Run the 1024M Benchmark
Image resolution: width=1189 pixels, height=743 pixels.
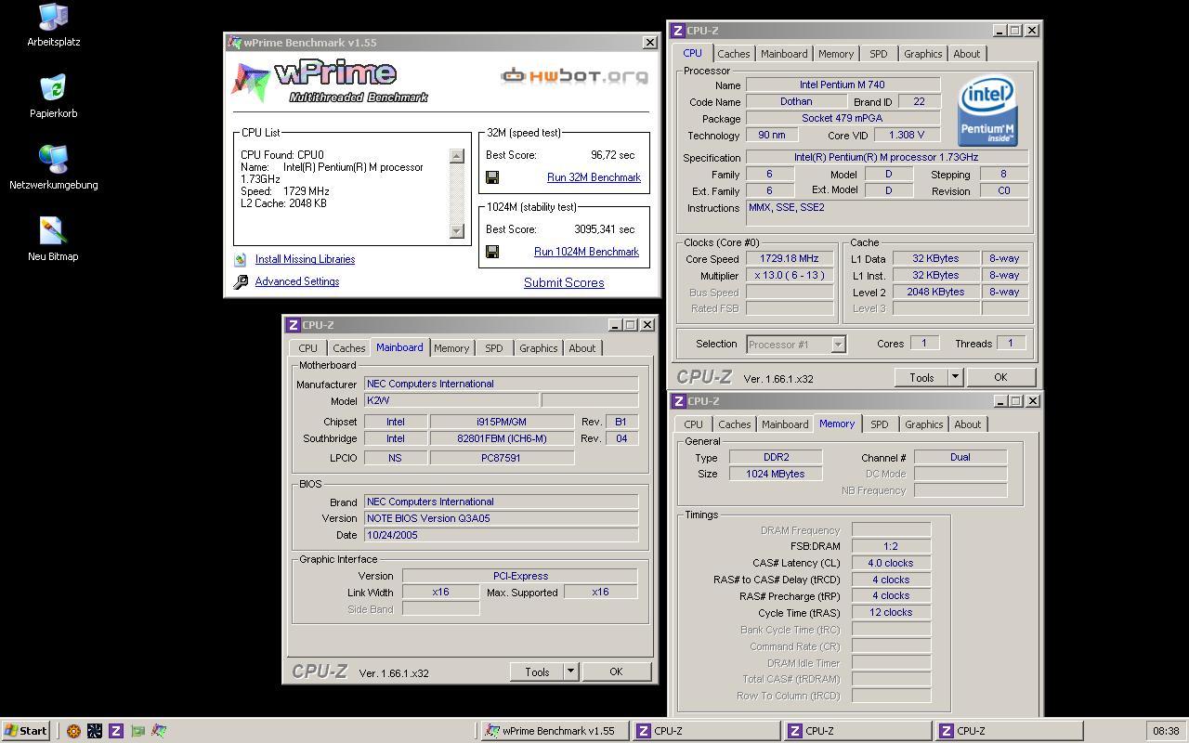[x=586, y=252]
